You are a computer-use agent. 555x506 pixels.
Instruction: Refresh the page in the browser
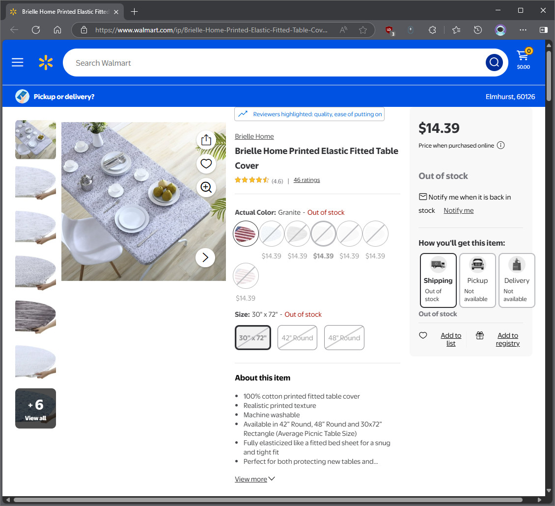pyautogui.click(x=36, y=30)
